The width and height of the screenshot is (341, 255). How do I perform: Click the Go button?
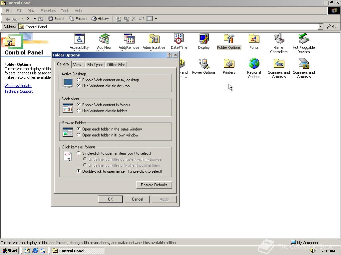coord(332,27)
